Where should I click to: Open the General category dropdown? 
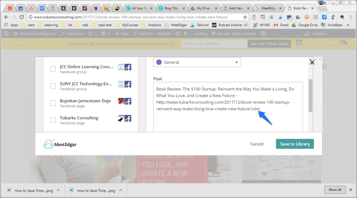(x=197, y=63)
